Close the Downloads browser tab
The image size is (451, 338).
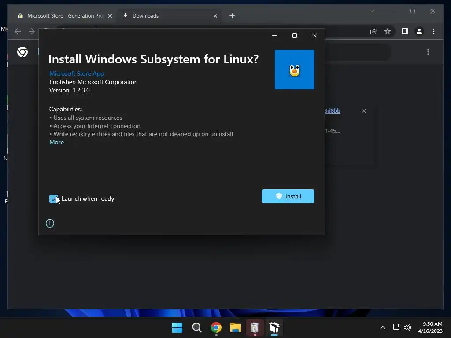coord(215,16)
